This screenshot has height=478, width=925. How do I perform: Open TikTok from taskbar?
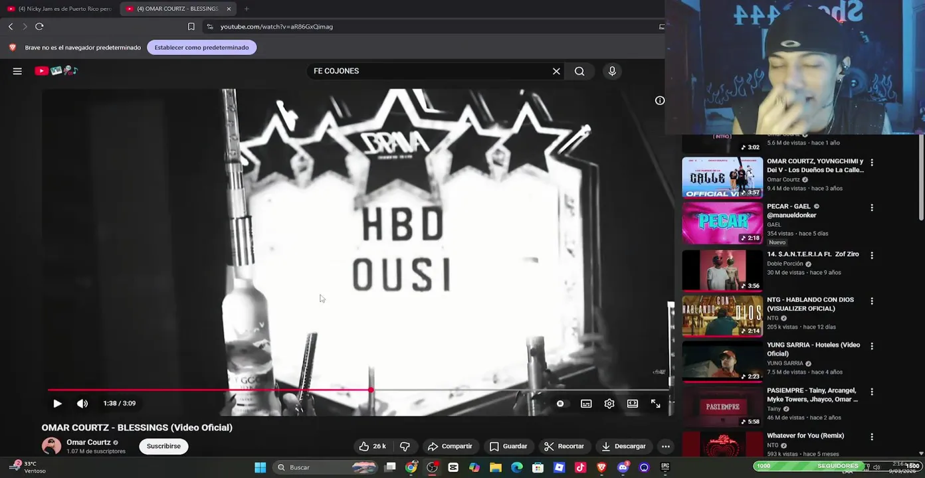point(580,467)
